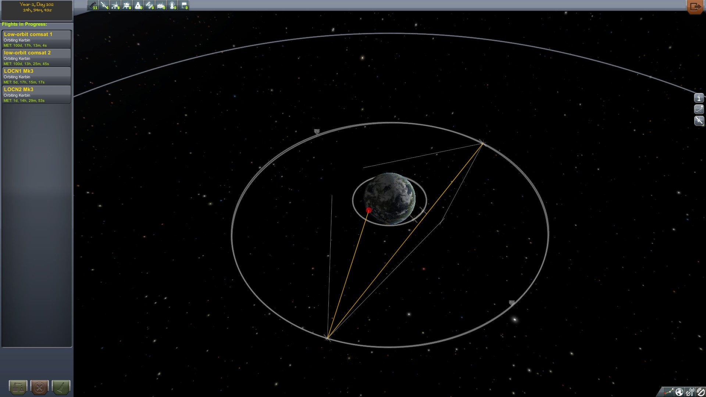The width and height of the screenshot is (706, 397).
Task: Select LOCN2 Mk3 vessel entry
Action: tap(36, 94)
